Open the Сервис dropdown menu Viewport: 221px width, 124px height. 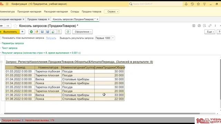(112, 12)
